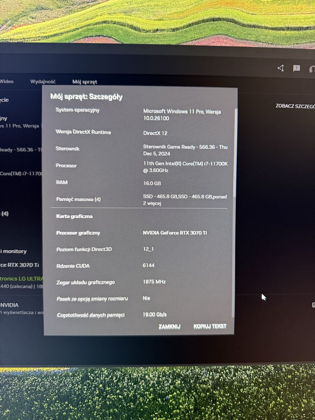Click KOPIUJ TEKST button

tap(210, 326)
